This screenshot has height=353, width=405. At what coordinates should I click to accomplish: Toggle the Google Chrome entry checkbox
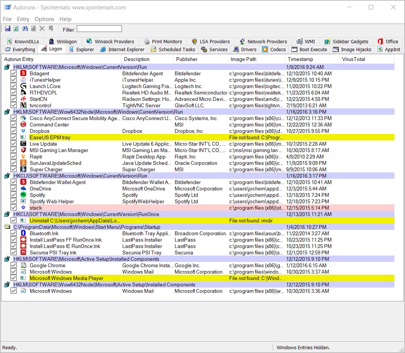click(x=14, y=265)
